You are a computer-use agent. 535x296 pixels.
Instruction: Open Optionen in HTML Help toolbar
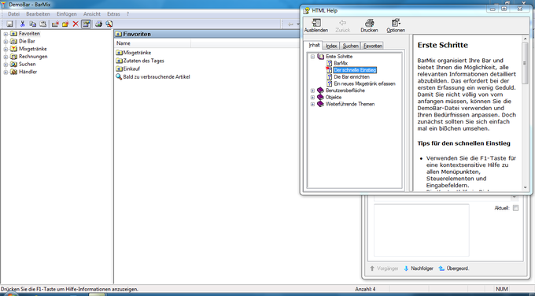pos(396,26)
